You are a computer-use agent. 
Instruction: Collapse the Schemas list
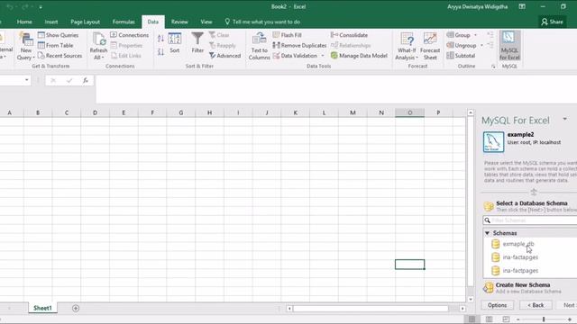coord(487,233)
